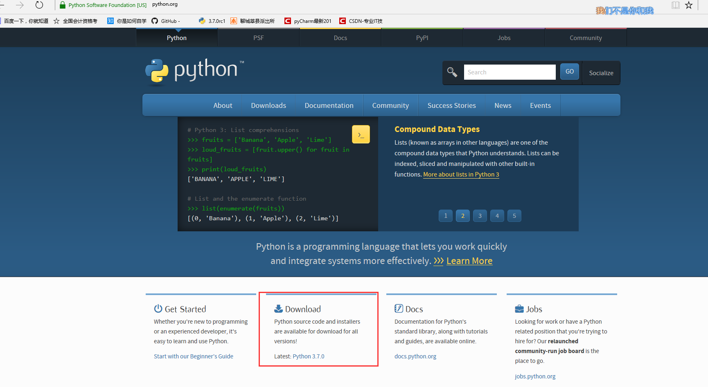Show slide 5 of the carousel
The width and height of the screenshot is (708, 387).
coord(514,216)
